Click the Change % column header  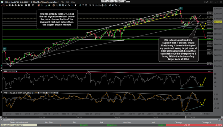(206, 122)
